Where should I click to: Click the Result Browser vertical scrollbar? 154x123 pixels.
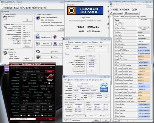pyautogui.click(x=151, y=68)
